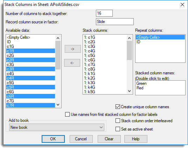Viewport: 188px width, 148px height.
Task: Click Available data scroll down arrow
Action: (58, 105)
